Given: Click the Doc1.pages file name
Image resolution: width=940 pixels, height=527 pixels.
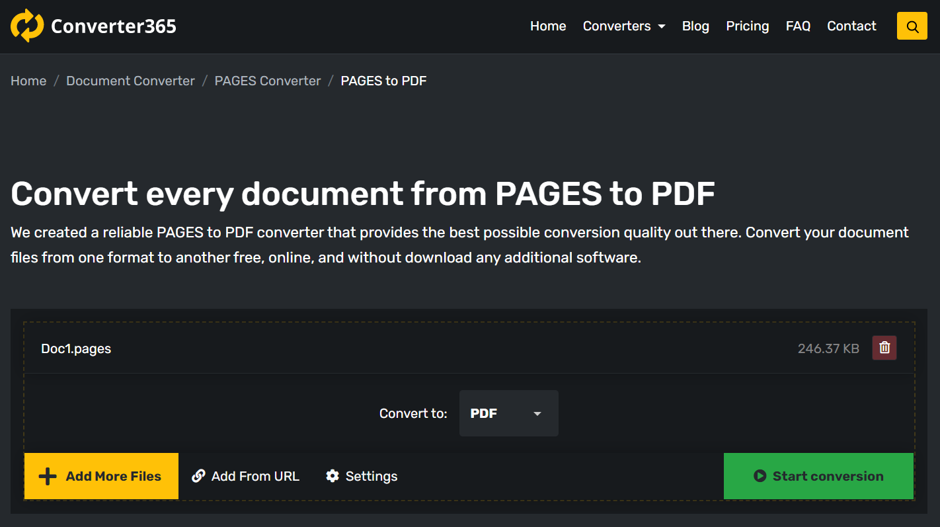Looking at the screenshot, I should point(76,348).
